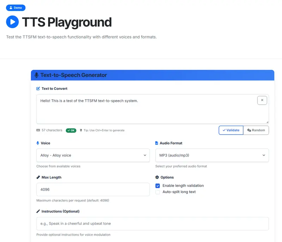Click the Enable length validation label
This screenshot has height=242, width=282.
click(183, 186)
